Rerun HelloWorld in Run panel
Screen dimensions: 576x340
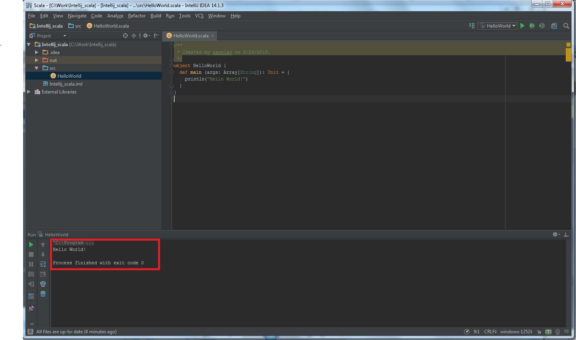click(x=31, y=245)
